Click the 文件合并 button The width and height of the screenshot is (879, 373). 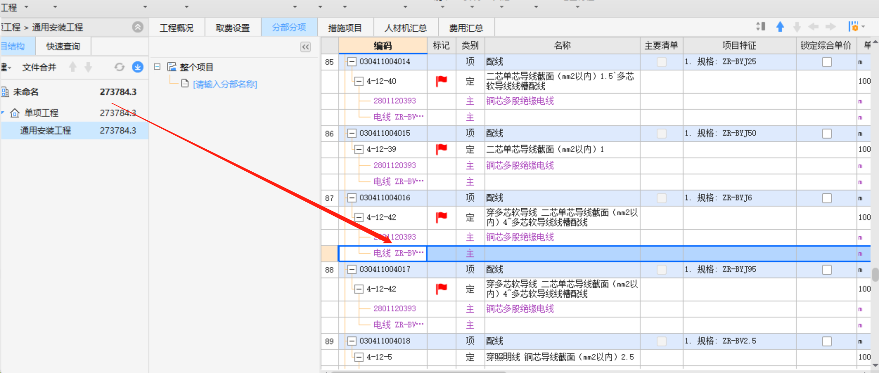tap(39, 67)
